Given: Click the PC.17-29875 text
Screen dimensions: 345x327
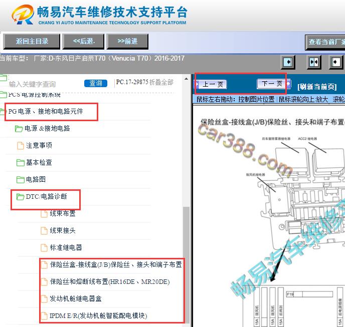Looking at the screenshot, I should (x=132, y=83).
